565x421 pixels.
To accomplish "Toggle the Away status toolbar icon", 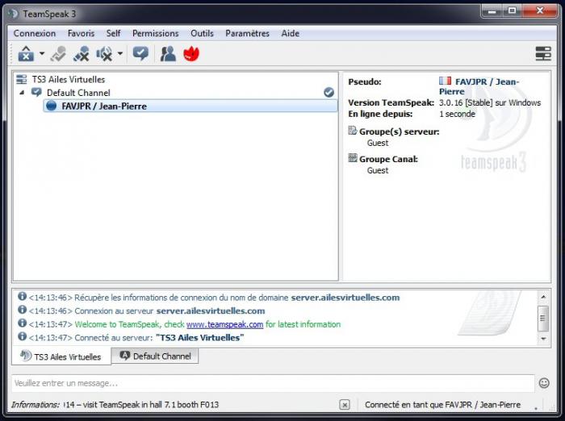I will coord(58,54).
